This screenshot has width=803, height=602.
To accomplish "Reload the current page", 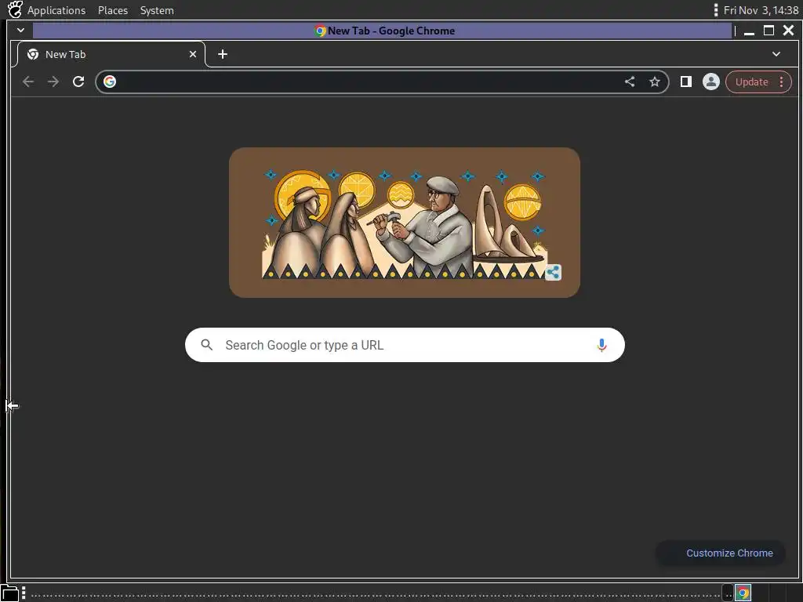I will coord(78,82).
